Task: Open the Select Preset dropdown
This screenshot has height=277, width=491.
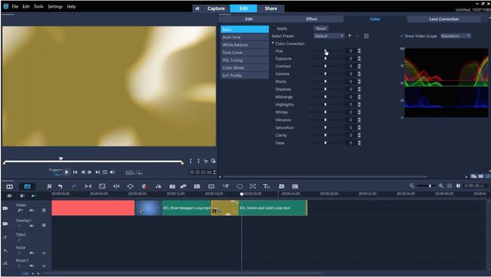Action: coord(329,36)
